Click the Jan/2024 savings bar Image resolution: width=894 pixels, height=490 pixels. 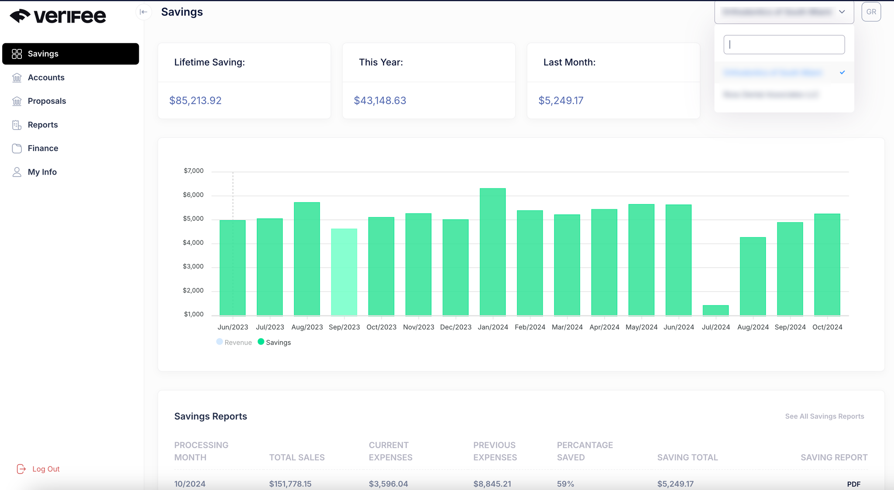click(x=492, y=252)
